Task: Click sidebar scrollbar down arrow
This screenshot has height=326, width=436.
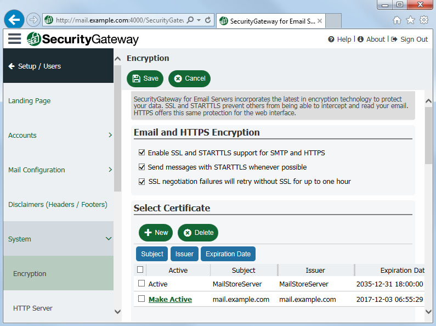Action: [117, 312]
